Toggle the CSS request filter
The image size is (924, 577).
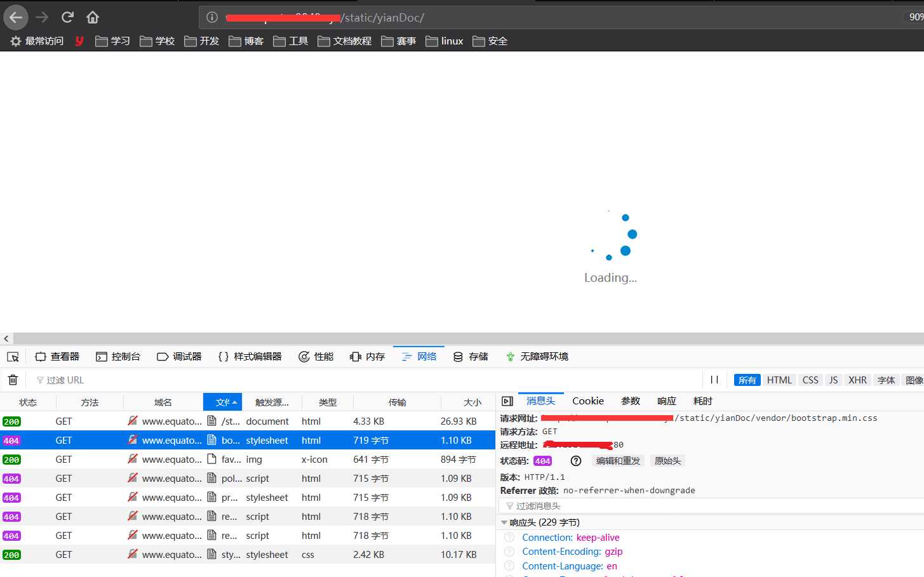(810, 380)
